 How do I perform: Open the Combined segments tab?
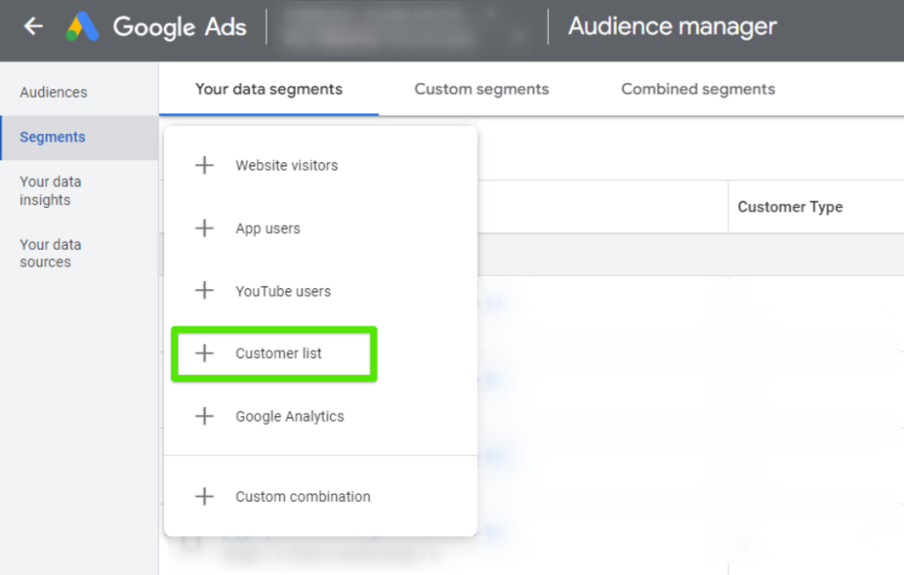[x=697, y=89]
